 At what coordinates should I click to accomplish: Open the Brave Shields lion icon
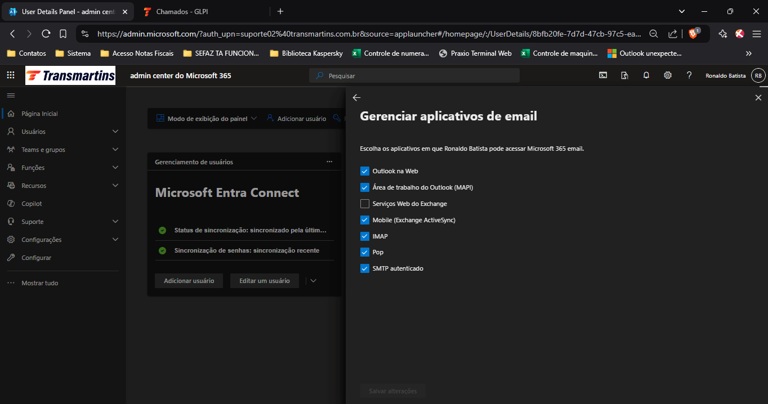(693, 34)
